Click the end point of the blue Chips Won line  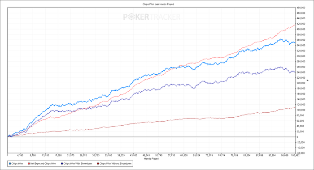pyautogui.click(x=295, y=42)
